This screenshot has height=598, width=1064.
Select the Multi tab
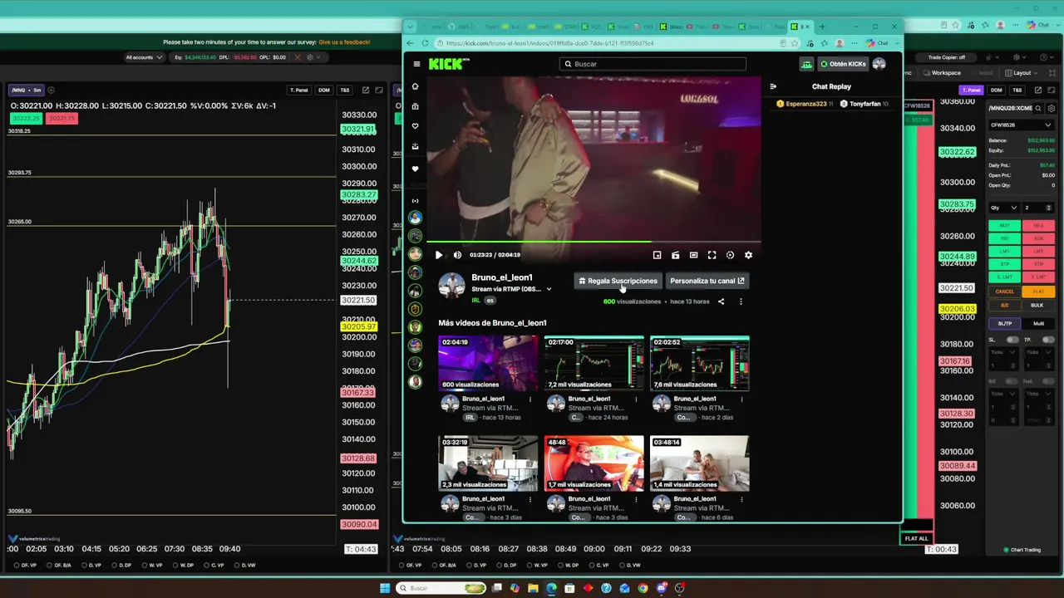[1038, 323]
